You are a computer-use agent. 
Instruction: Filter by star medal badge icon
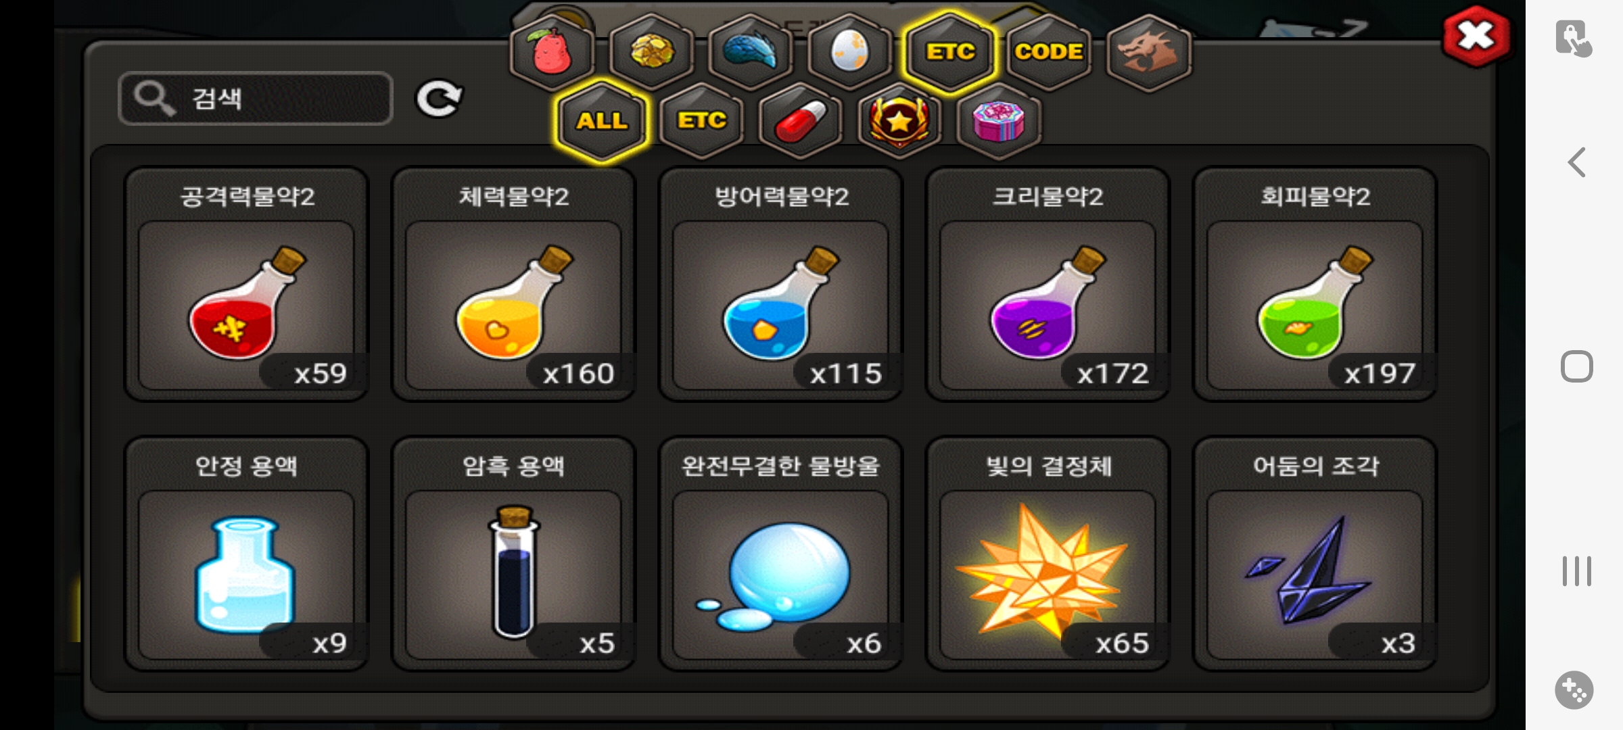click(899, 122)
